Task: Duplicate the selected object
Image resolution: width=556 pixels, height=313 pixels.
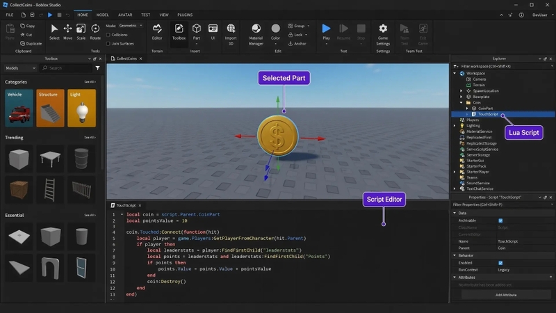Action: click(31, 44)
